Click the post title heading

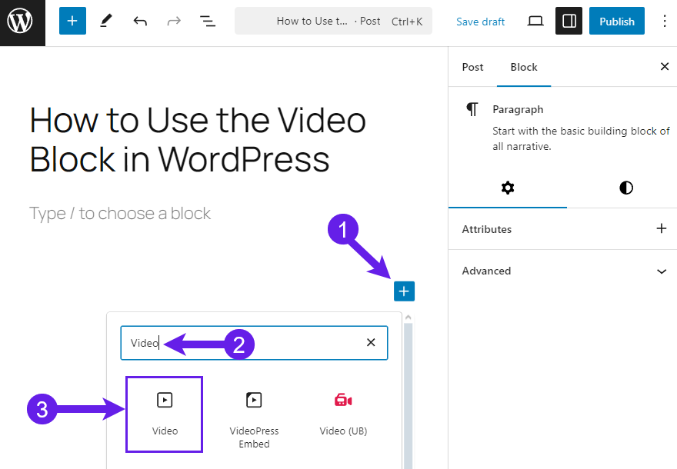click(x=198, y=139)
